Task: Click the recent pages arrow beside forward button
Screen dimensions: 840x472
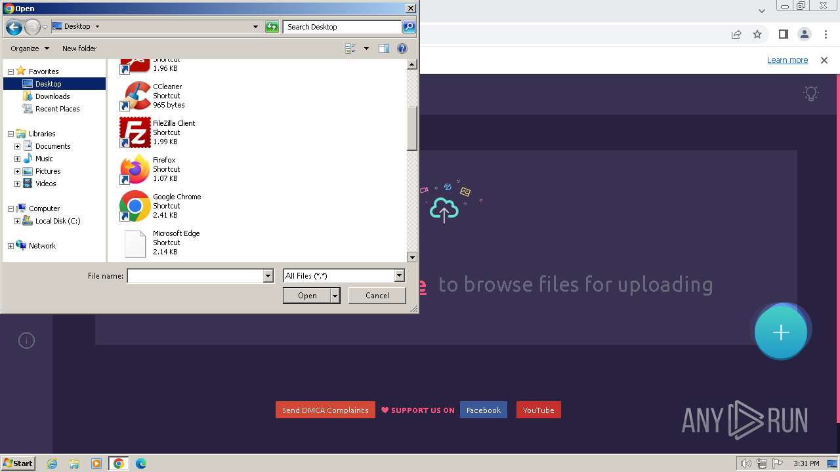Action: 45,28
